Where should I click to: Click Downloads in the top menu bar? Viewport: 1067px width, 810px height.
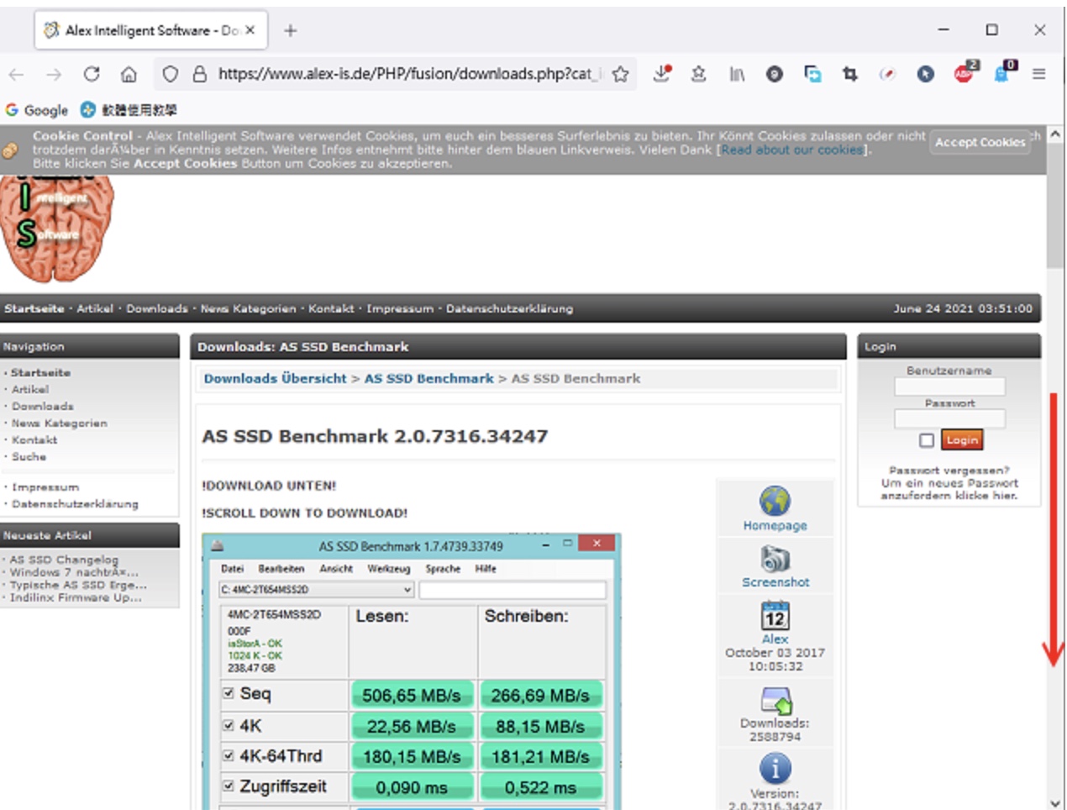(157, 308)
